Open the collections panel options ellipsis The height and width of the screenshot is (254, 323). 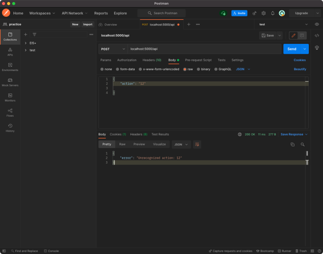click(91, 34)
